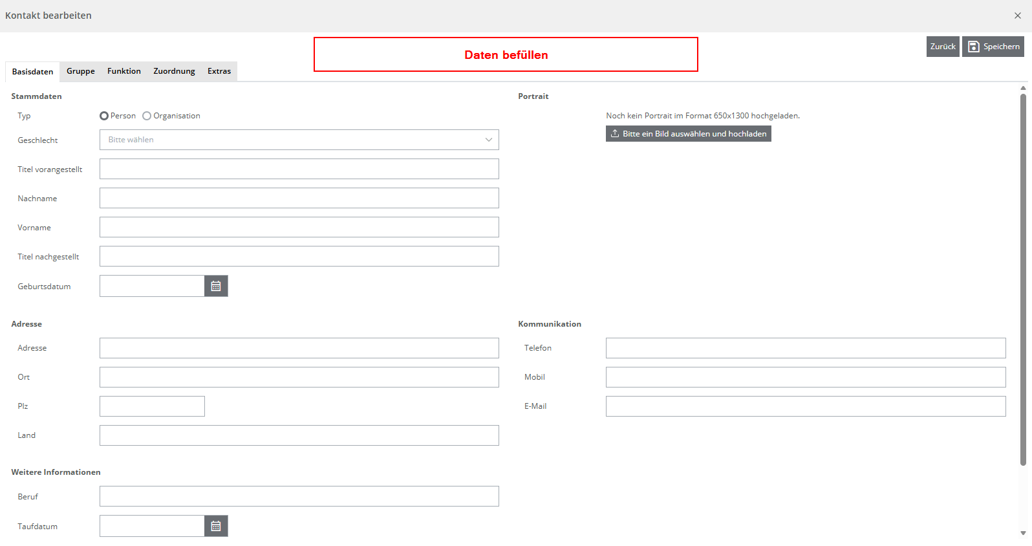This screenshot has height=546, width=1032.
Task: Expand Geschlecht list via chevron arrow
Action: click(489, 140)
